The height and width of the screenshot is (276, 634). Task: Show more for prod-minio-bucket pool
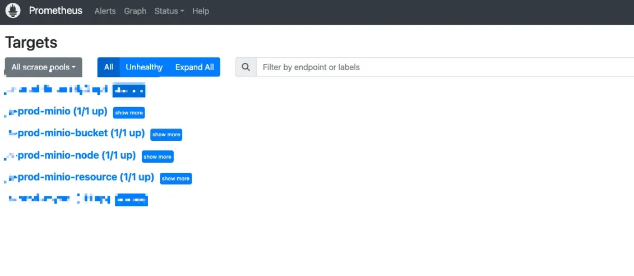[166, 135]
